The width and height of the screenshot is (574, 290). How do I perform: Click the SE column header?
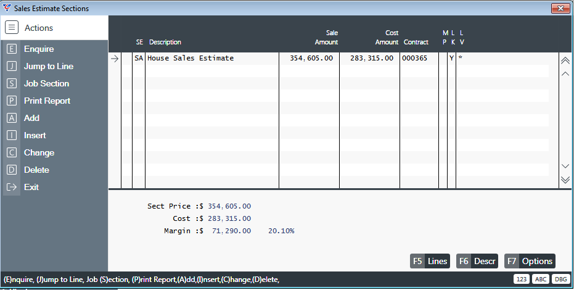139,42
